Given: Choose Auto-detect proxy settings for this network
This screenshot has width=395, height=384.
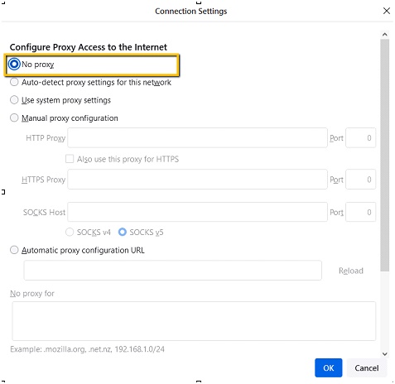Looking at the screenshot, I should [x=14, y=82].
